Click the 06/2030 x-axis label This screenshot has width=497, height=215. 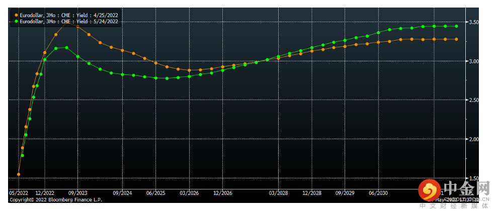pos(378,193)
